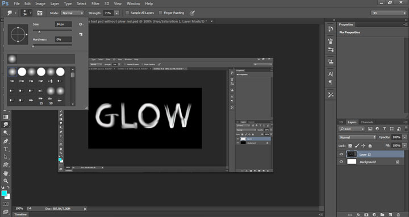Screen dimensions: 409x217
Task: Open the Mode dropdown in options bar
Action: pos(72,12)
